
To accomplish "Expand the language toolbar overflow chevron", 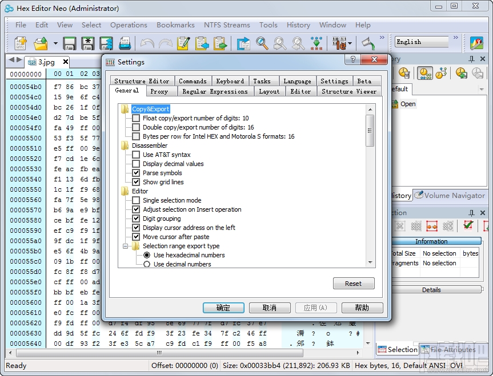I will pos(456,38).
